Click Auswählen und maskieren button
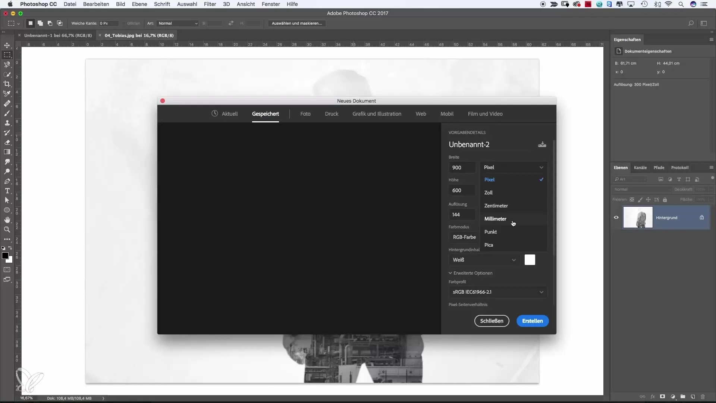The image size is (716, 403). click(297, 23)
